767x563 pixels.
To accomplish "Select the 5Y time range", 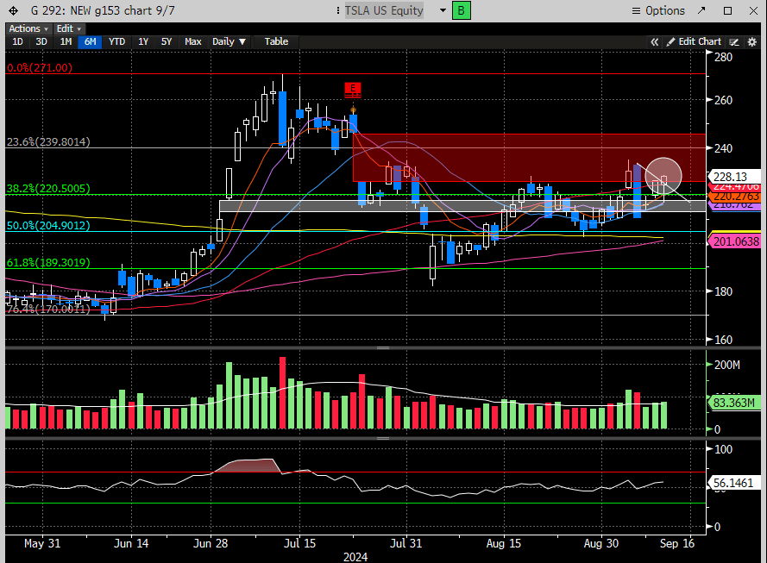I will coord(167,41).
